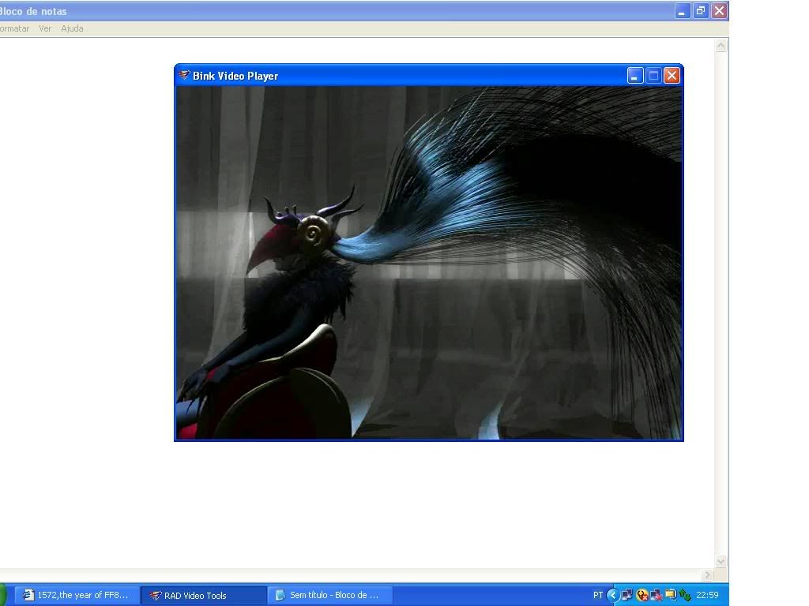Switch to RAD Video Tools in the taskbar
Viewport: 809px width, 606px height.
point(203,595)
